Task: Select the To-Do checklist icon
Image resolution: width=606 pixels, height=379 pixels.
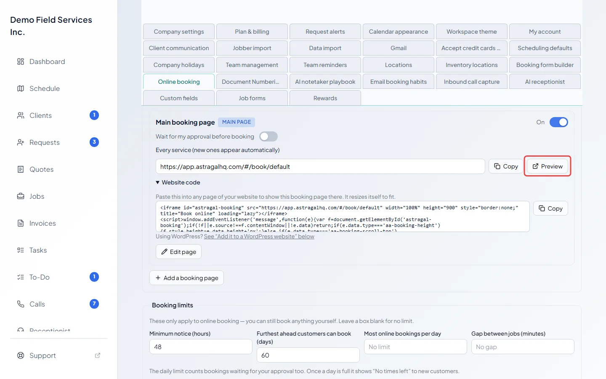Action: tap(21, 277)
